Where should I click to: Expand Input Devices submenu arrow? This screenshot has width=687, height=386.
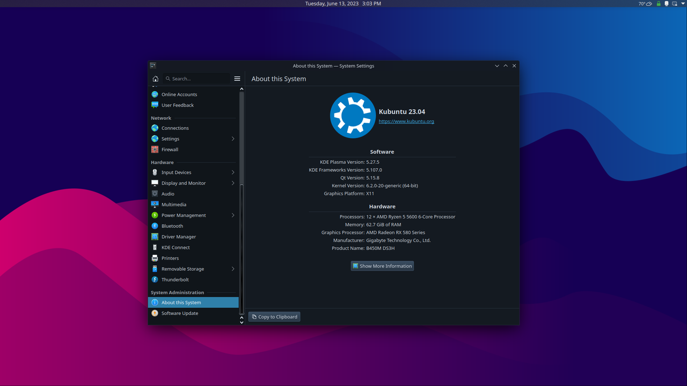point(233,172)
